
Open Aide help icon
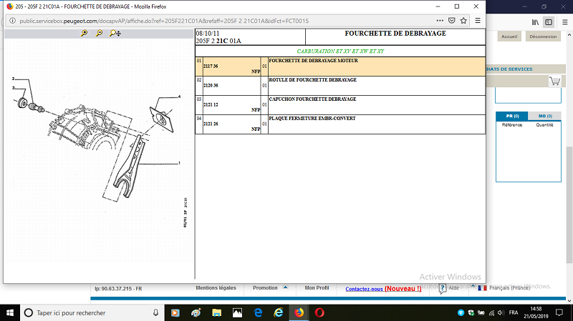[443, 288]
